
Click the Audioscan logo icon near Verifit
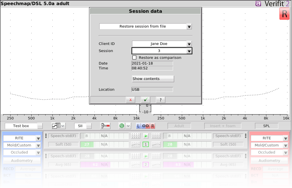click(x=258, y=4)
